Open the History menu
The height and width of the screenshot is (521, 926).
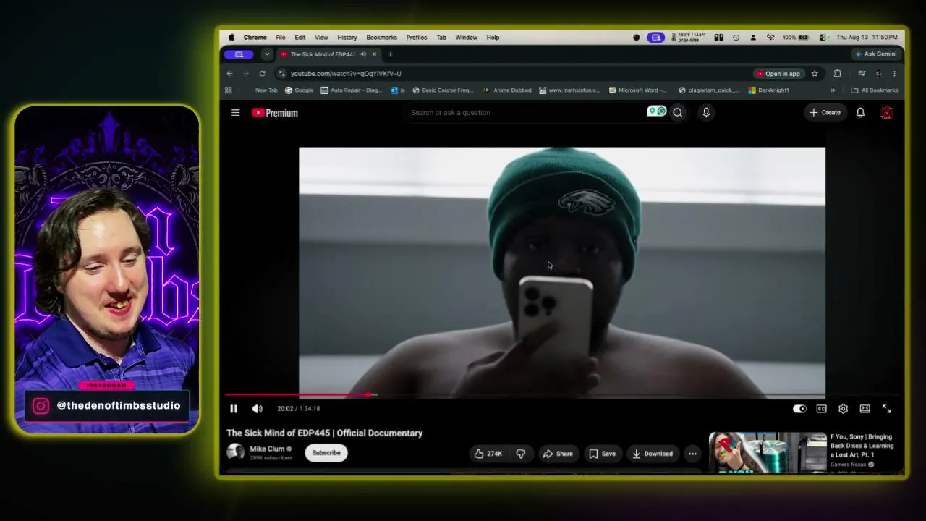pyautogui.click(x=347, y=38)
